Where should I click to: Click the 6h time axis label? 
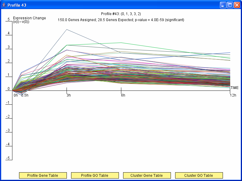click(123, 95)
